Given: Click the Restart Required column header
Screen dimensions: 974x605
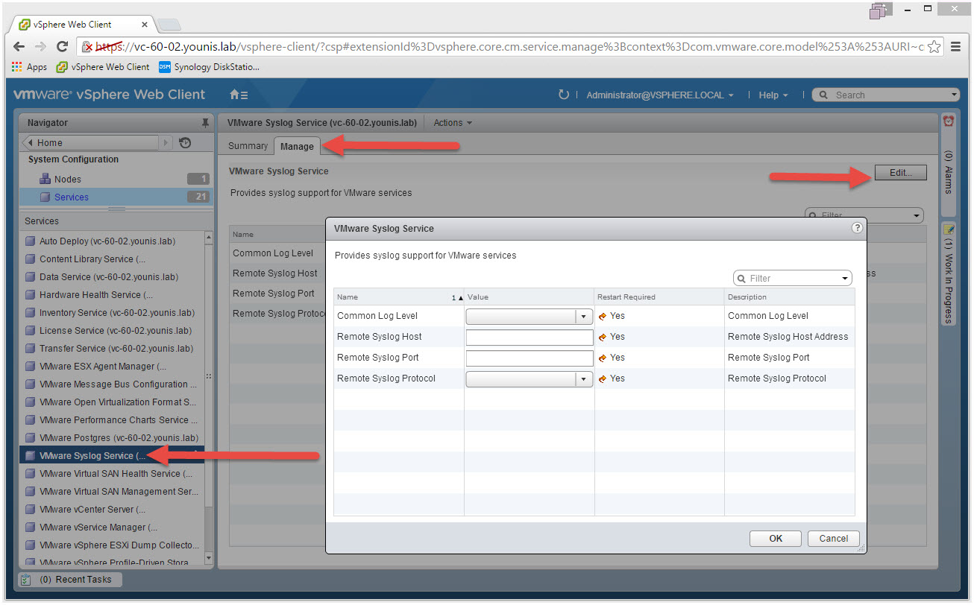Looking at the screenshot, I should 659,297.
